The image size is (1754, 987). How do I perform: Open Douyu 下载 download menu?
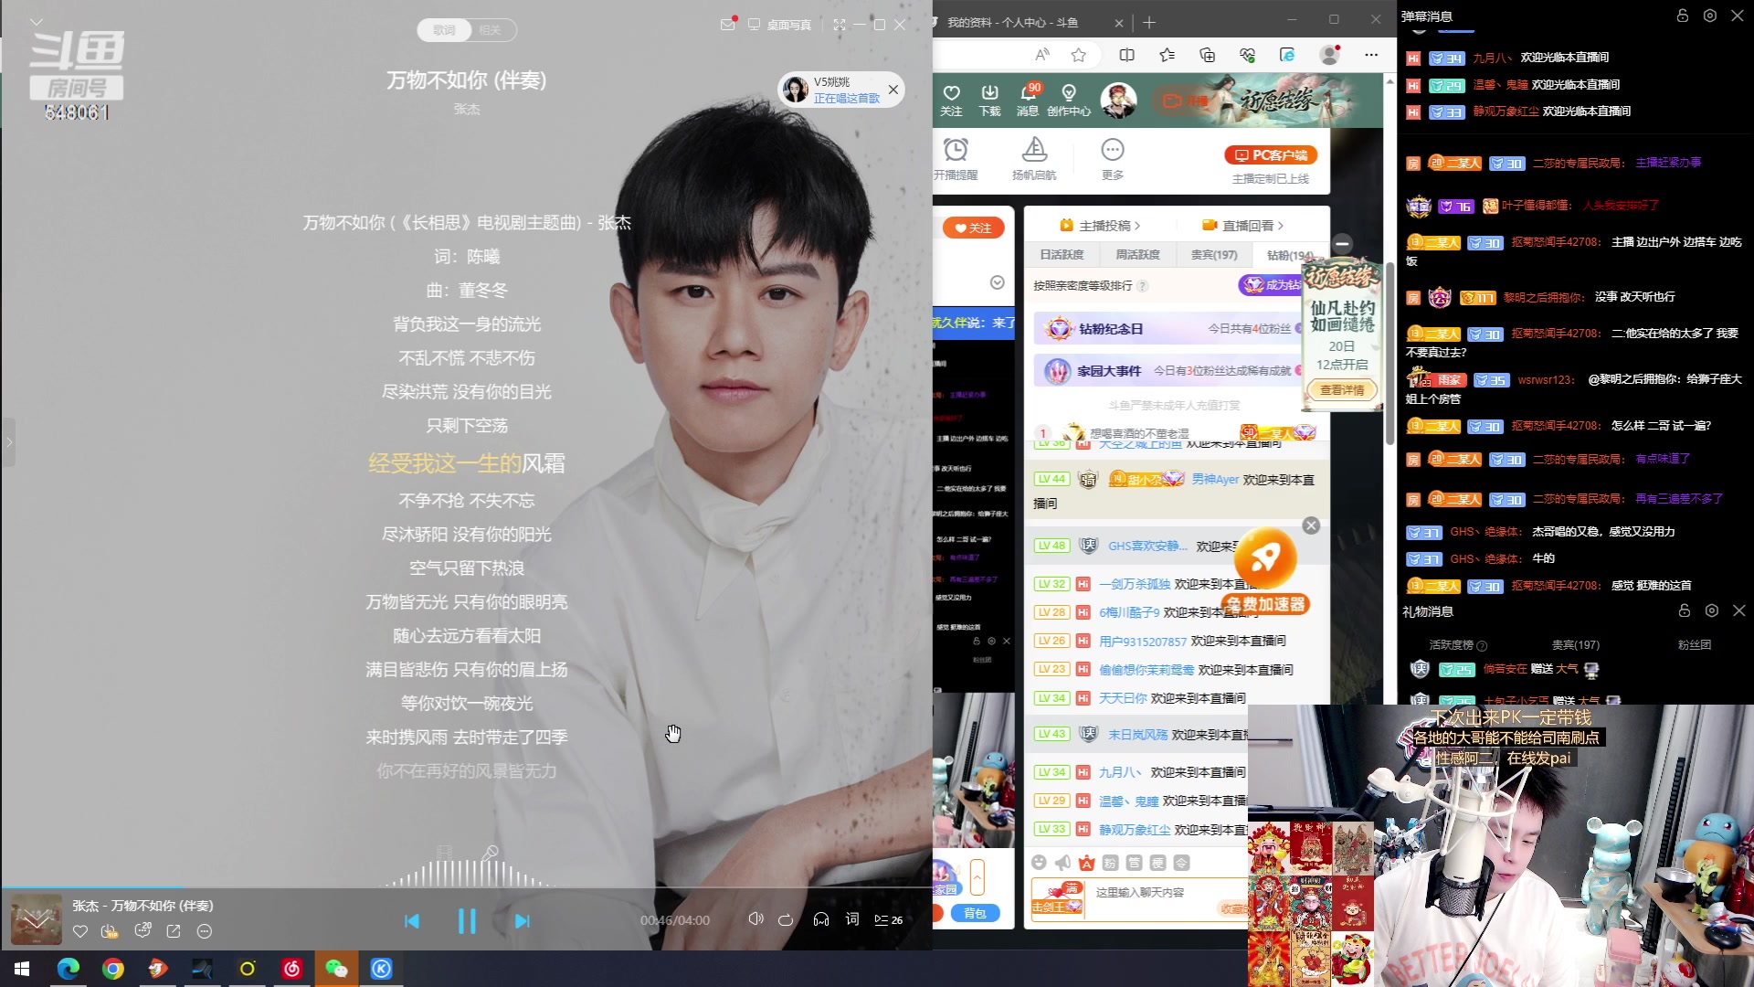pos(989,100)
